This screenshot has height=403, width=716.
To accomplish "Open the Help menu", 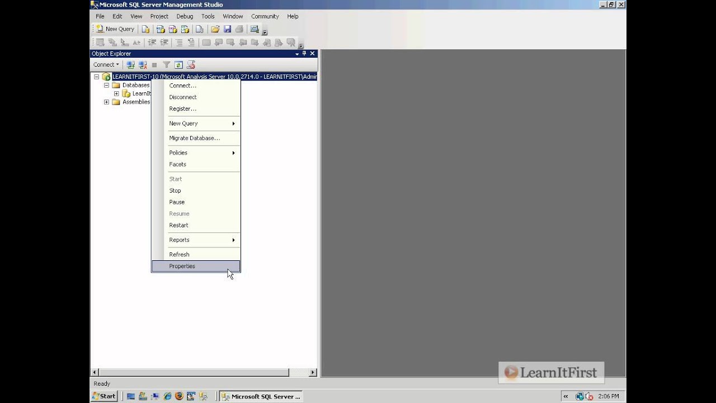I will pos(293,16).
